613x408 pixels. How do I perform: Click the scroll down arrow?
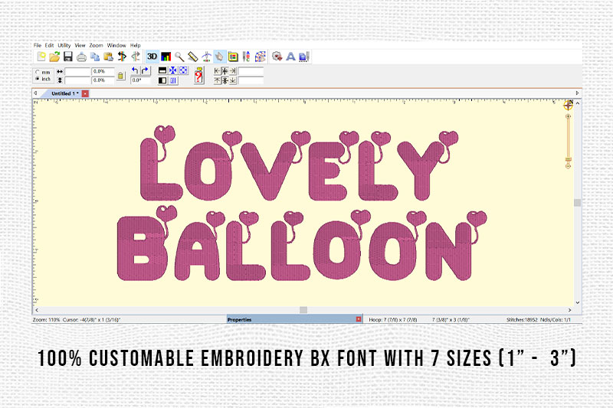(x=578, y=302)
